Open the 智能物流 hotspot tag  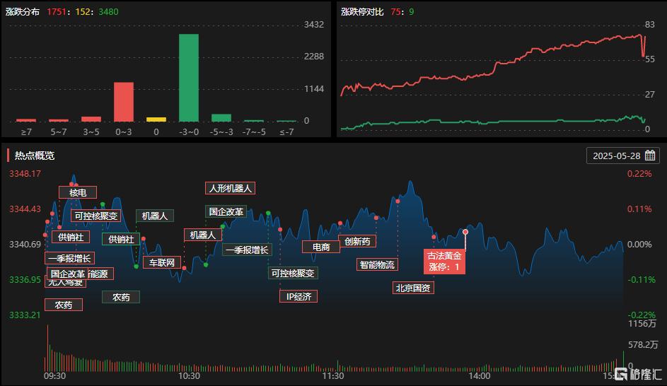(x=377, y=264)
